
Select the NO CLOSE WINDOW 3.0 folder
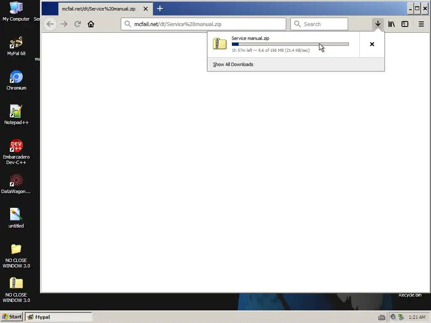[16, 256]
